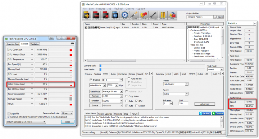Image resolution: width=259 pixels, height=139 pixels.
Task: Open the Recent Updates news tab
Action: [x=105, y=114]
